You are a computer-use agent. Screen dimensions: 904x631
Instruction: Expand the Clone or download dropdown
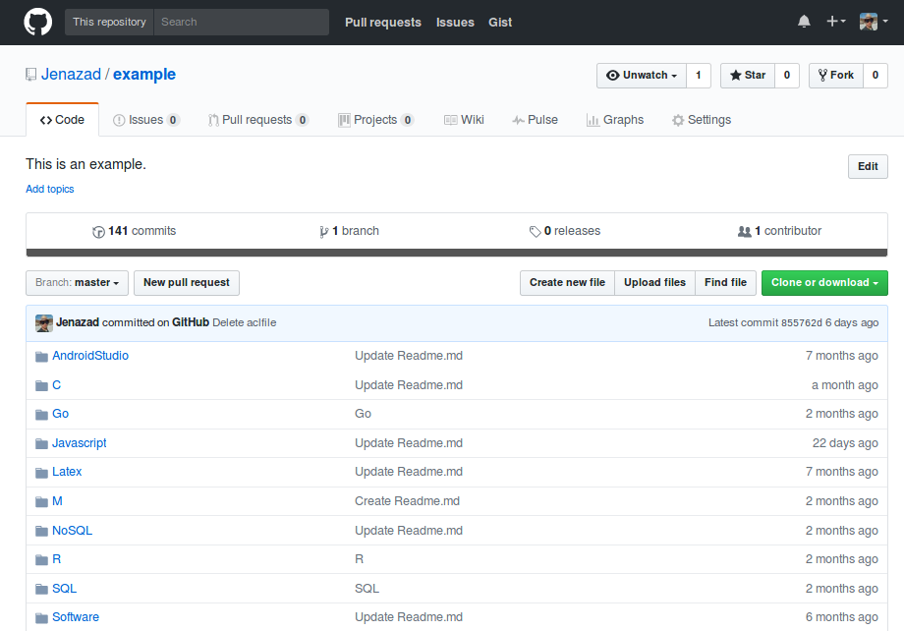(x=824, y=283)
